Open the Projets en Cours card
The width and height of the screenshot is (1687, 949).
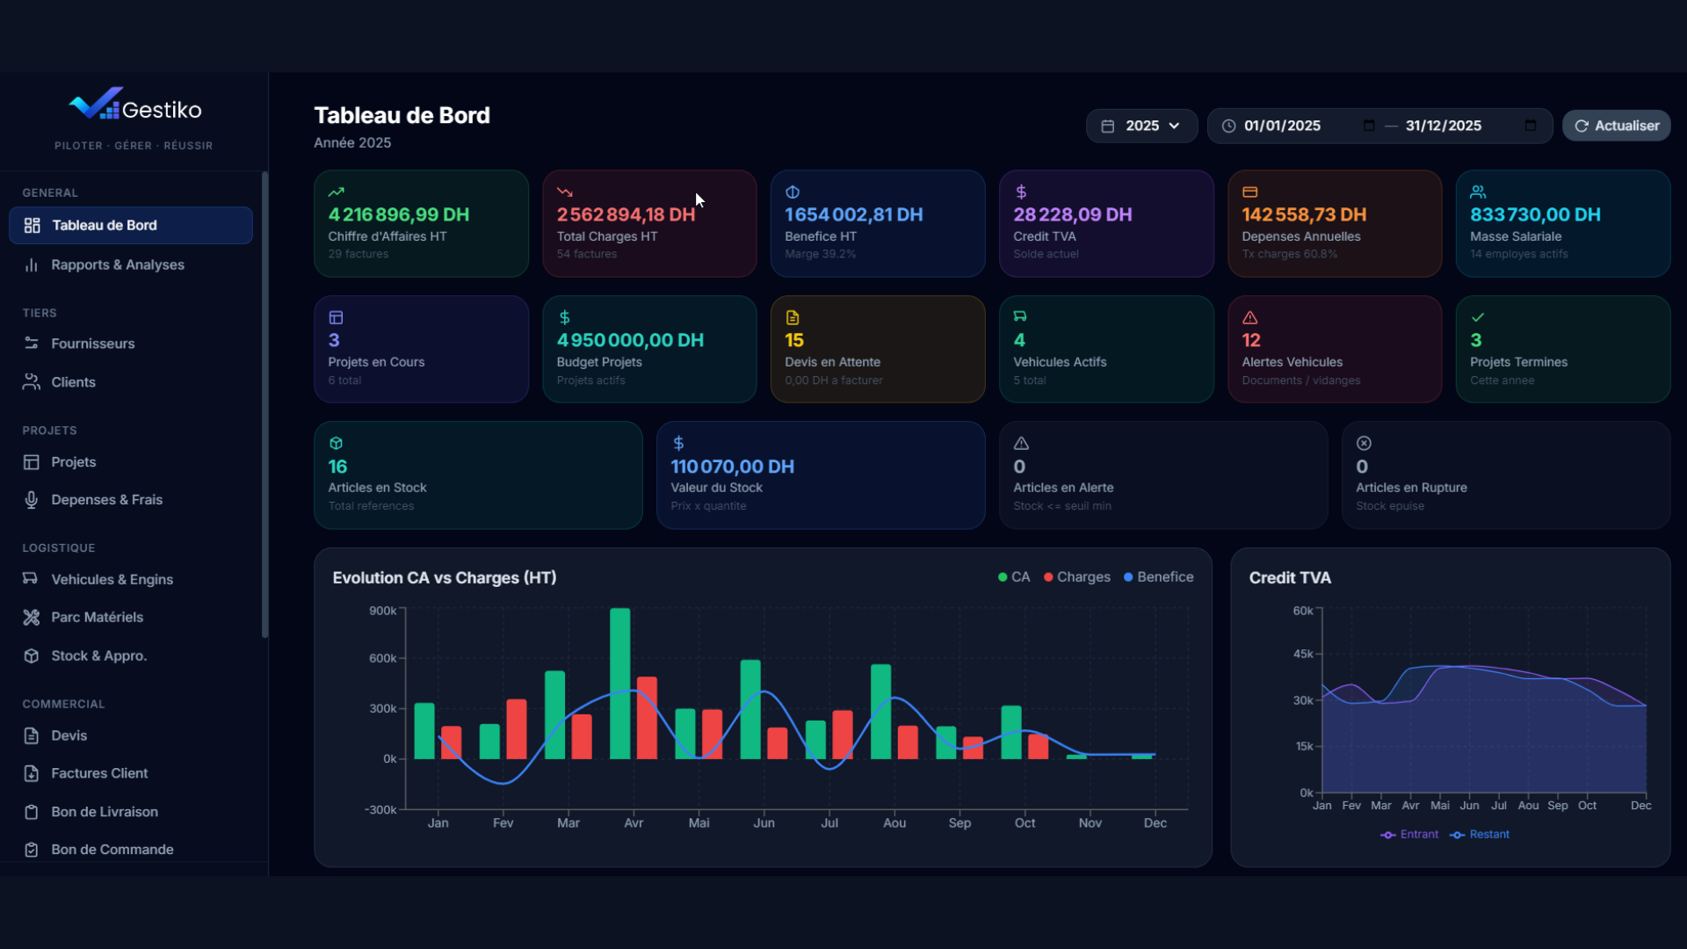[421, 348]
